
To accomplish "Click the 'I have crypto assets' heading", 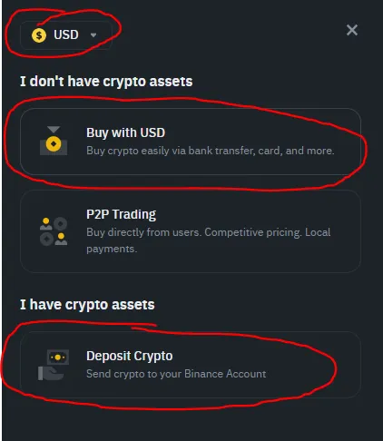I will (87, 305).
